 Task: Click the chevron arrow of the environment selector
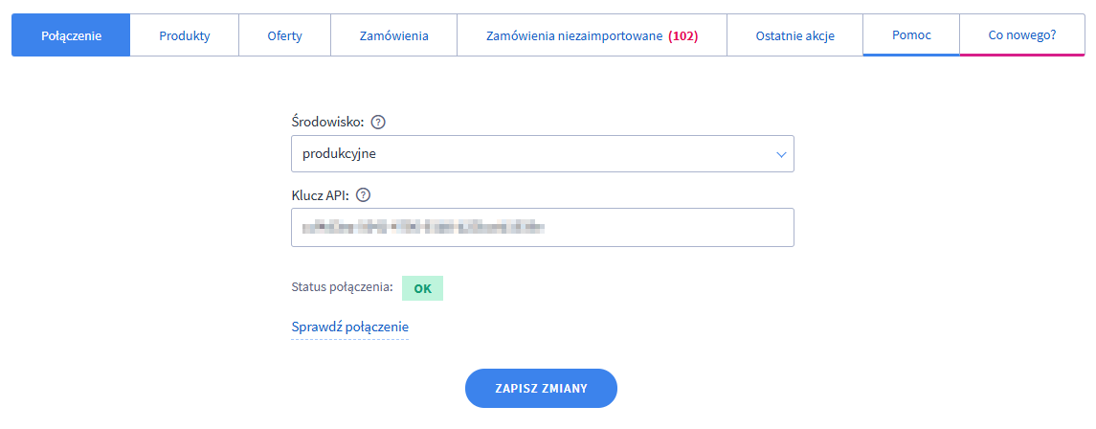(x=781, y=153)
